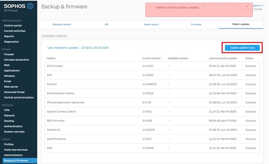Image resolution: width=269 pixels, height=164 pixels.
Task: Open Firewall settings in sidebar
Action: click(x=9, y=54)
